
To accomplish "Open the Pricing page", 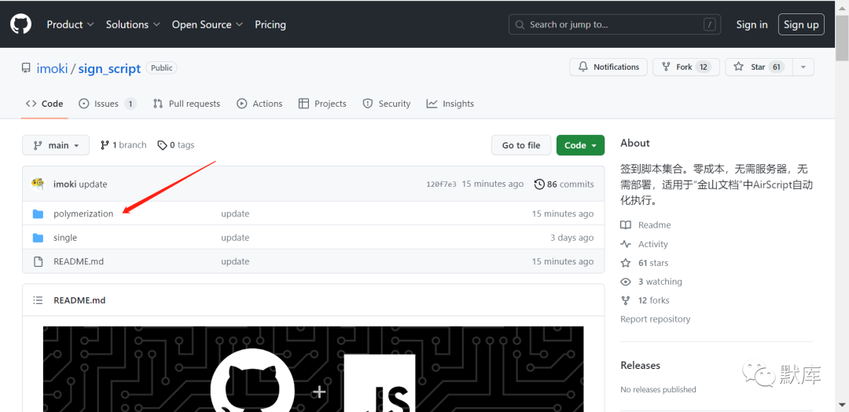I will click(270, 24).
